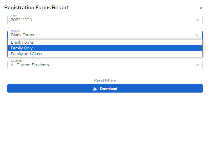Click the Blank Forms value in People field

[x=22, y=35]
